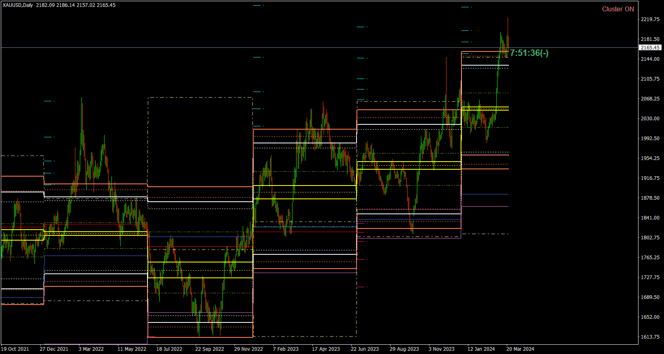Click the 1613.75 price axis label
The height and width of the screenshot is (354, 664).
tap(650, 337)
